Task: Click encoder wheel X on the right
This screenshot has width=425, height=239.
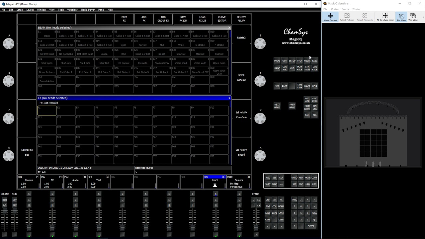Action: pos(260,156)
